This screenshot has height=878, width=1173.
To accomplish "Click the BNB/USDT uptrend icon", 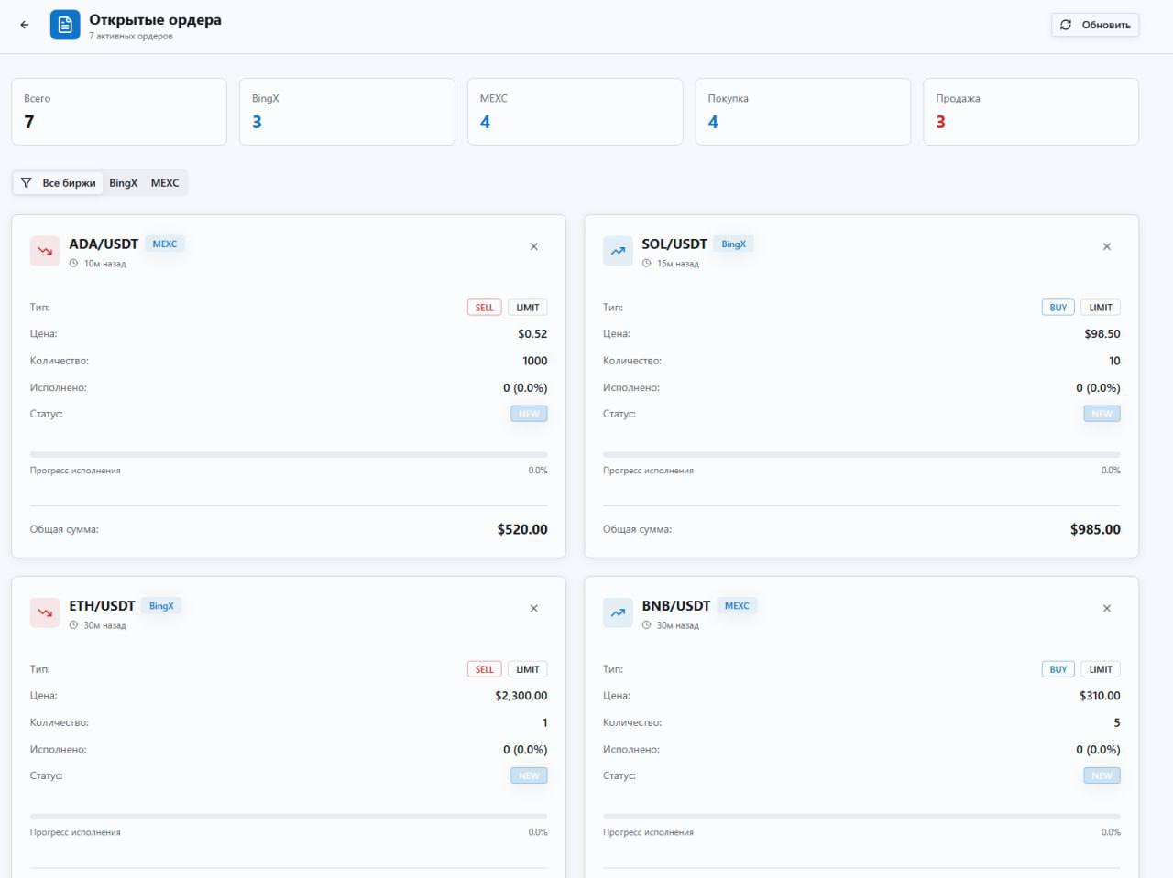I will pos(618,612).
